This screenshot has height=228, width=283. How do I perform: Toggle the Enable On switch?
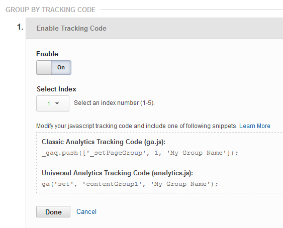point(54,67)
